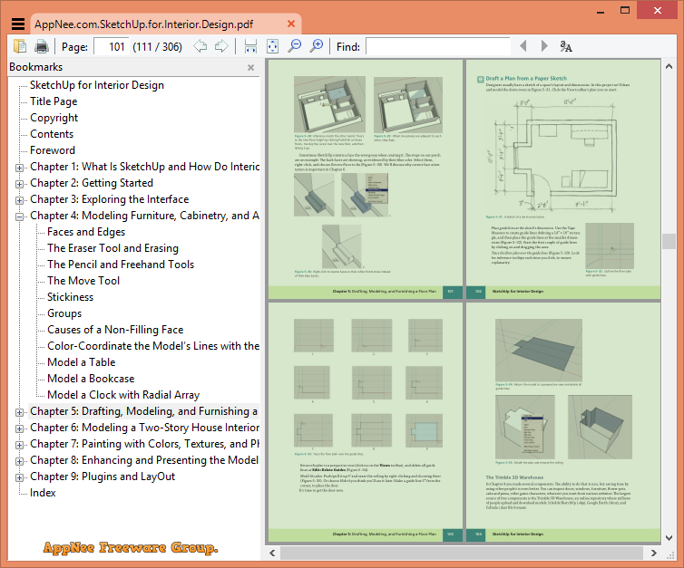Find next match arrow
The image size is (684, 568).
pos(544,45)
